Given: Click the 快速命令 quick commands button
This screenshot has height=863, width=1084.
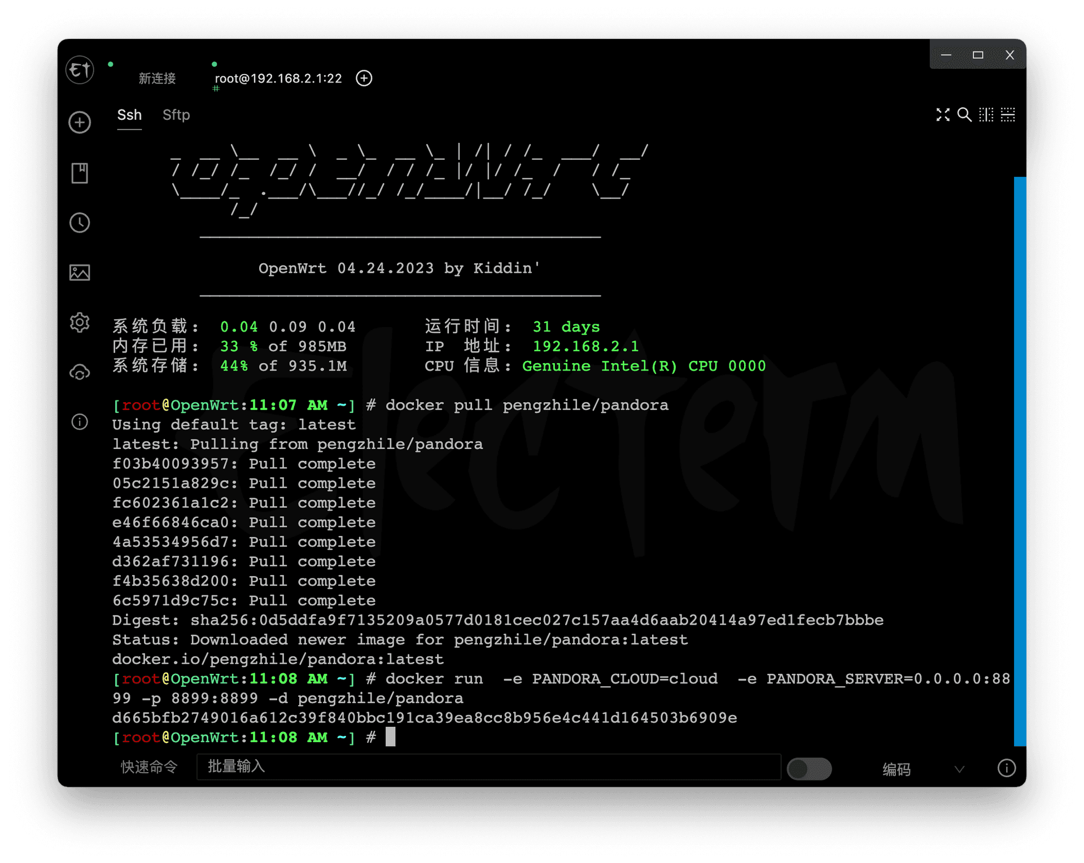Looking at the screenshot, I should click(x=149, y=767).
